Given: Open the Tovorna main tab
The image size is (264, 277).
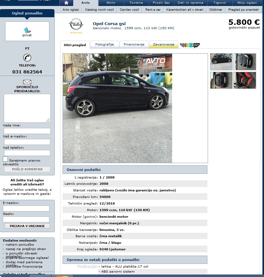Looking at the screenshot, I should [x=136, y=3].
